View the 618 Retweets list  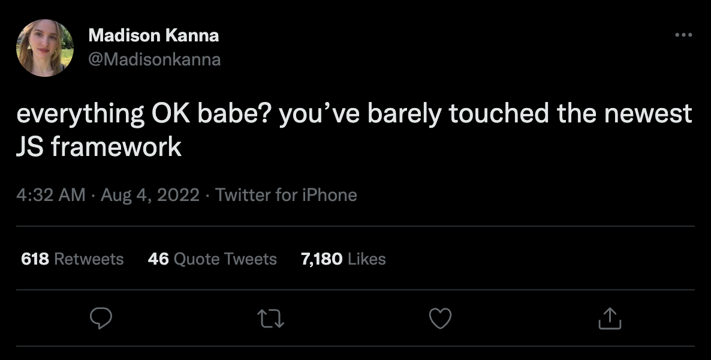72,259
